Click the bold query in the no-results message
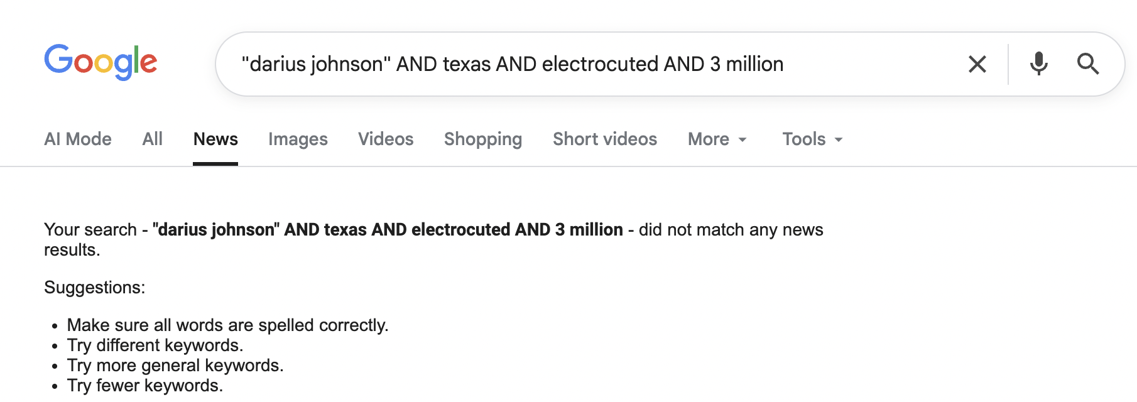Screen dimensions: 1137x402 tap(388, 230)
